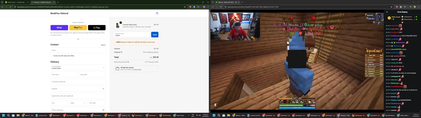The height and width of the screenshot is (118, 421).
Task: Mute the Westcol tab audio icon
Action: click(236, 2)
